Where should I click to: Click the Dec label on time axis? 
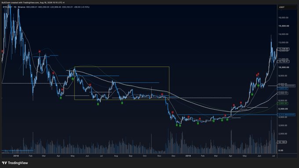coord(173,156)
